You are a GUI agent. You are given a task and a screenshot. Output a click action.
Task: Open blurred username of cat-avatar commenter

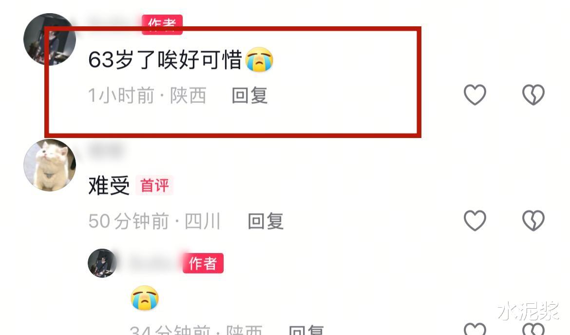pos(105,150)
